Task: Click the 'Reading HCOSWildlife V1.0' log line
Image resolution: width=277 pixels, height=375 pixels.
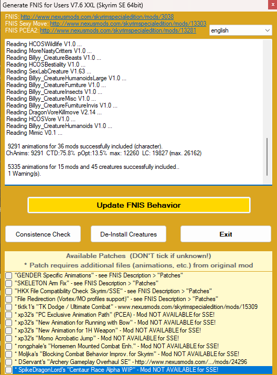Action: click(44, 44)
